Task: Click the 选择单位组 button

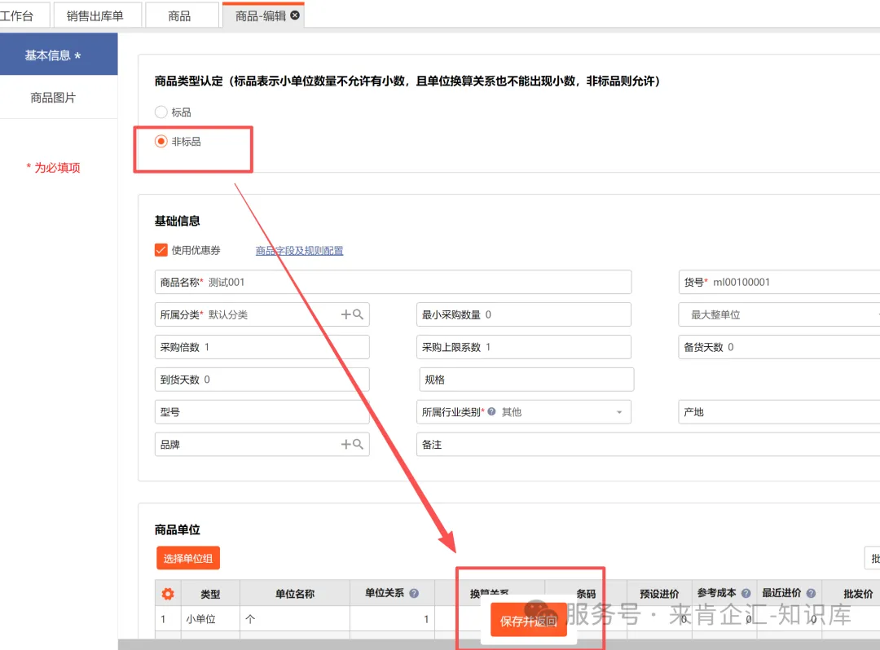Action: click(x=188, y=559)
